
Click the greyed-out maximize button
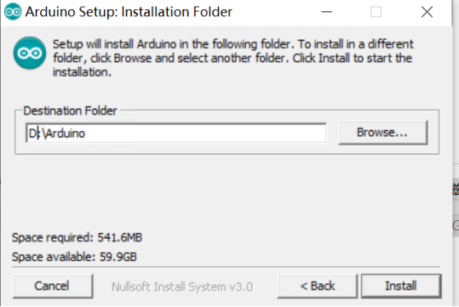(376, 12)
